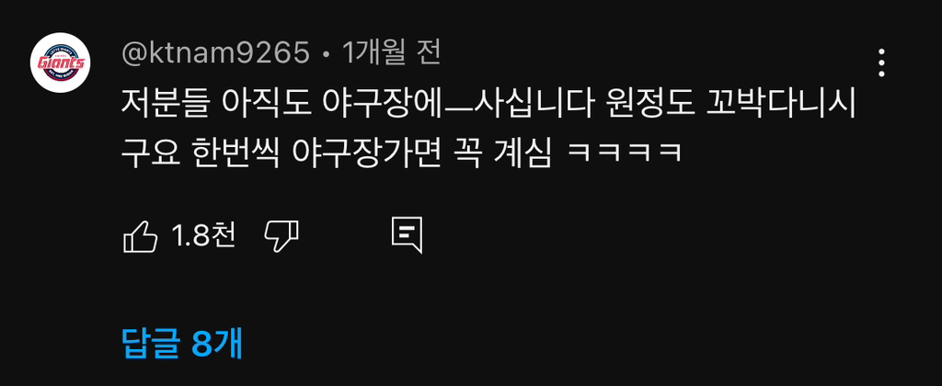This screenshot has width=942, height=386.
Task: Dislike the comment with thumbs-down icon
Action: (x=281, y=236)
